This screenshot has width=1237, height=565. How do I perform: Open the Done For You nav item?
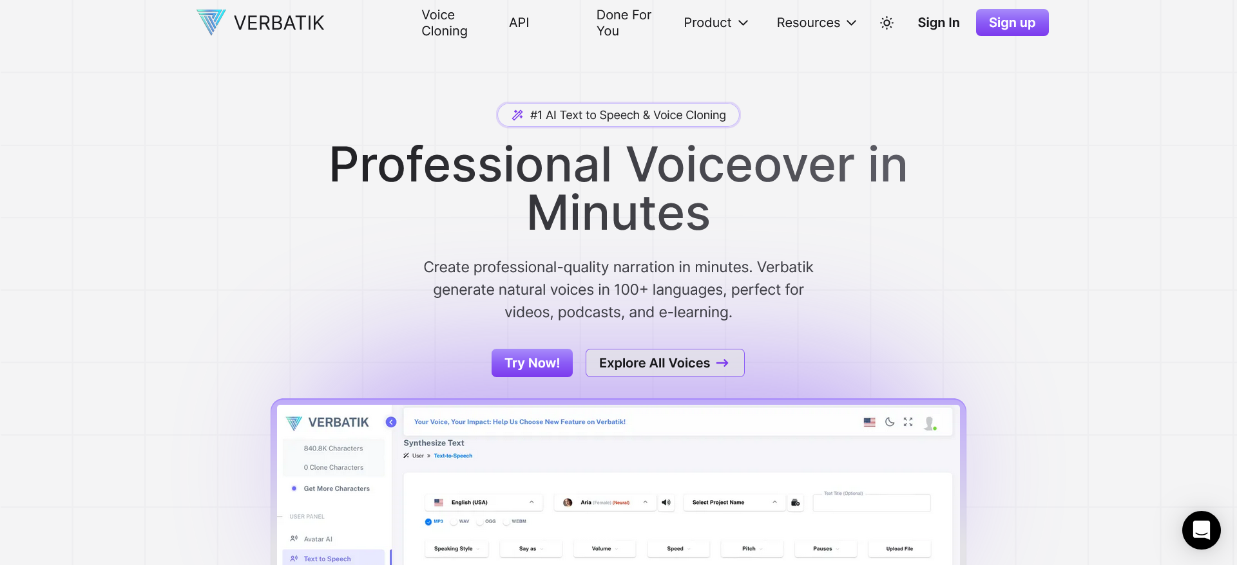[x=624, y=23]
